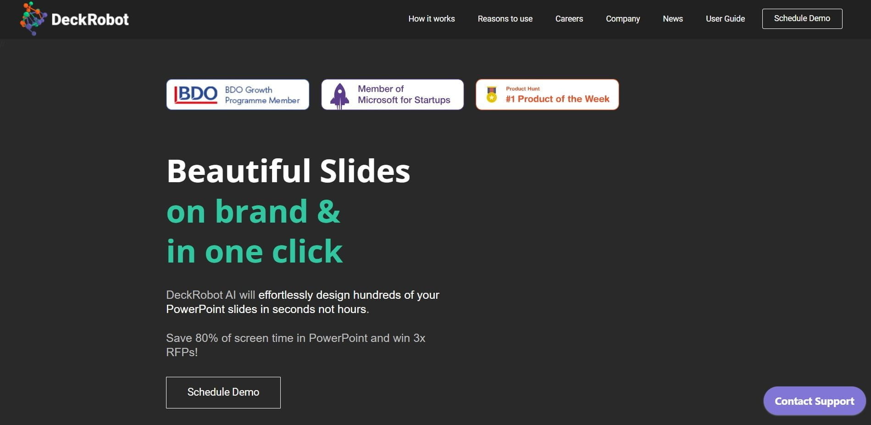
Task: Open Reasons to use menu item
Action: pyautogui.click(x=505, y=19)
